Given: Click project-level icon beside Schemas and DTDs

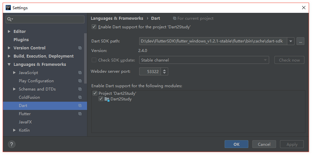Looking at the screenshot, I should (x=80, y=89).
